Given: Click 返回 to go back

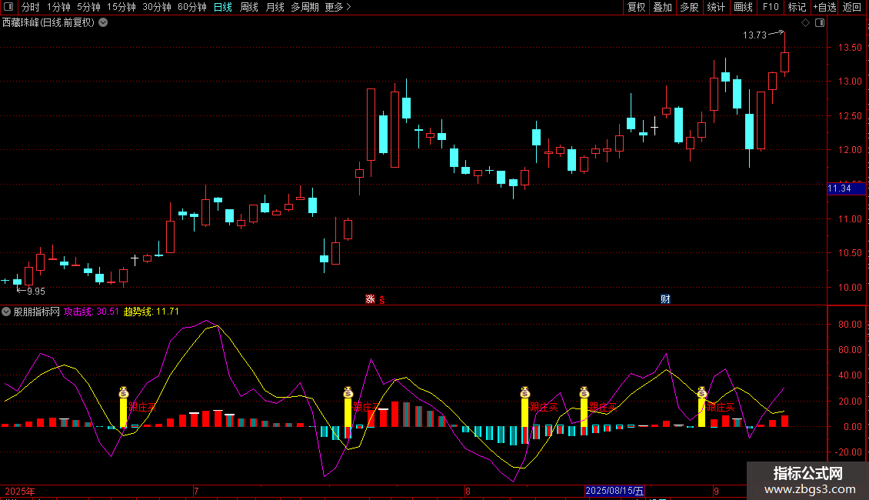Looking at the screenshot, I should (852, 7).
